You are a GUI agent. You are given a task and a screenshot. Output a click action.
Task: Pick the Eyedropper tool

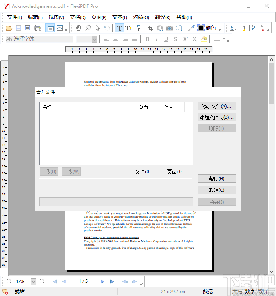[x=192, y=28]
